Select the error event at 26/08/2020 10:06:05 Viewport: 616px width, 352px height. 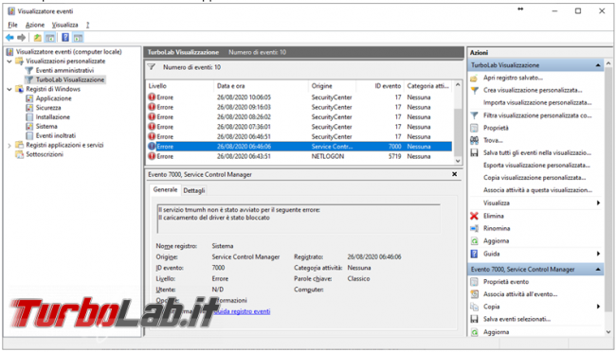point(299,97)
